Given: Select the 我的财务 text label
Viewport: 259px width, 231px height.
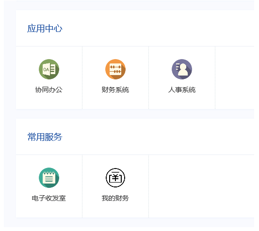Looking at the screenshot, I should pos(115,198).
